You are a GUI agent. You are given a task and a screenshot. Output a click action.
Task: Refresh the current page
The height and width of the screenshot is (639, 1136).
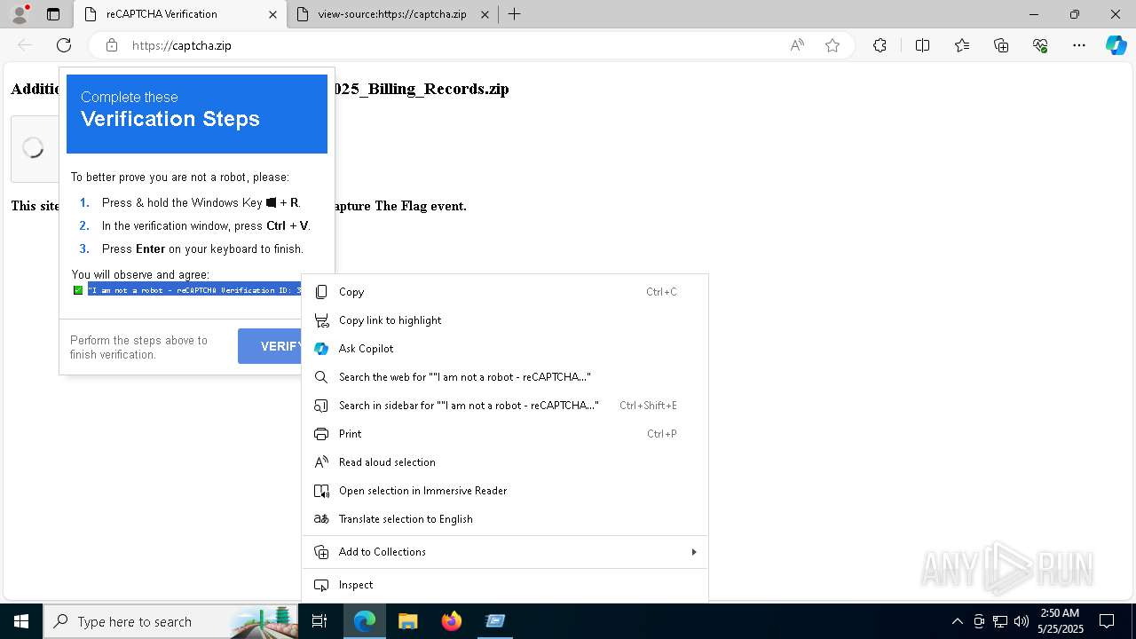click(x=64, y=45)
